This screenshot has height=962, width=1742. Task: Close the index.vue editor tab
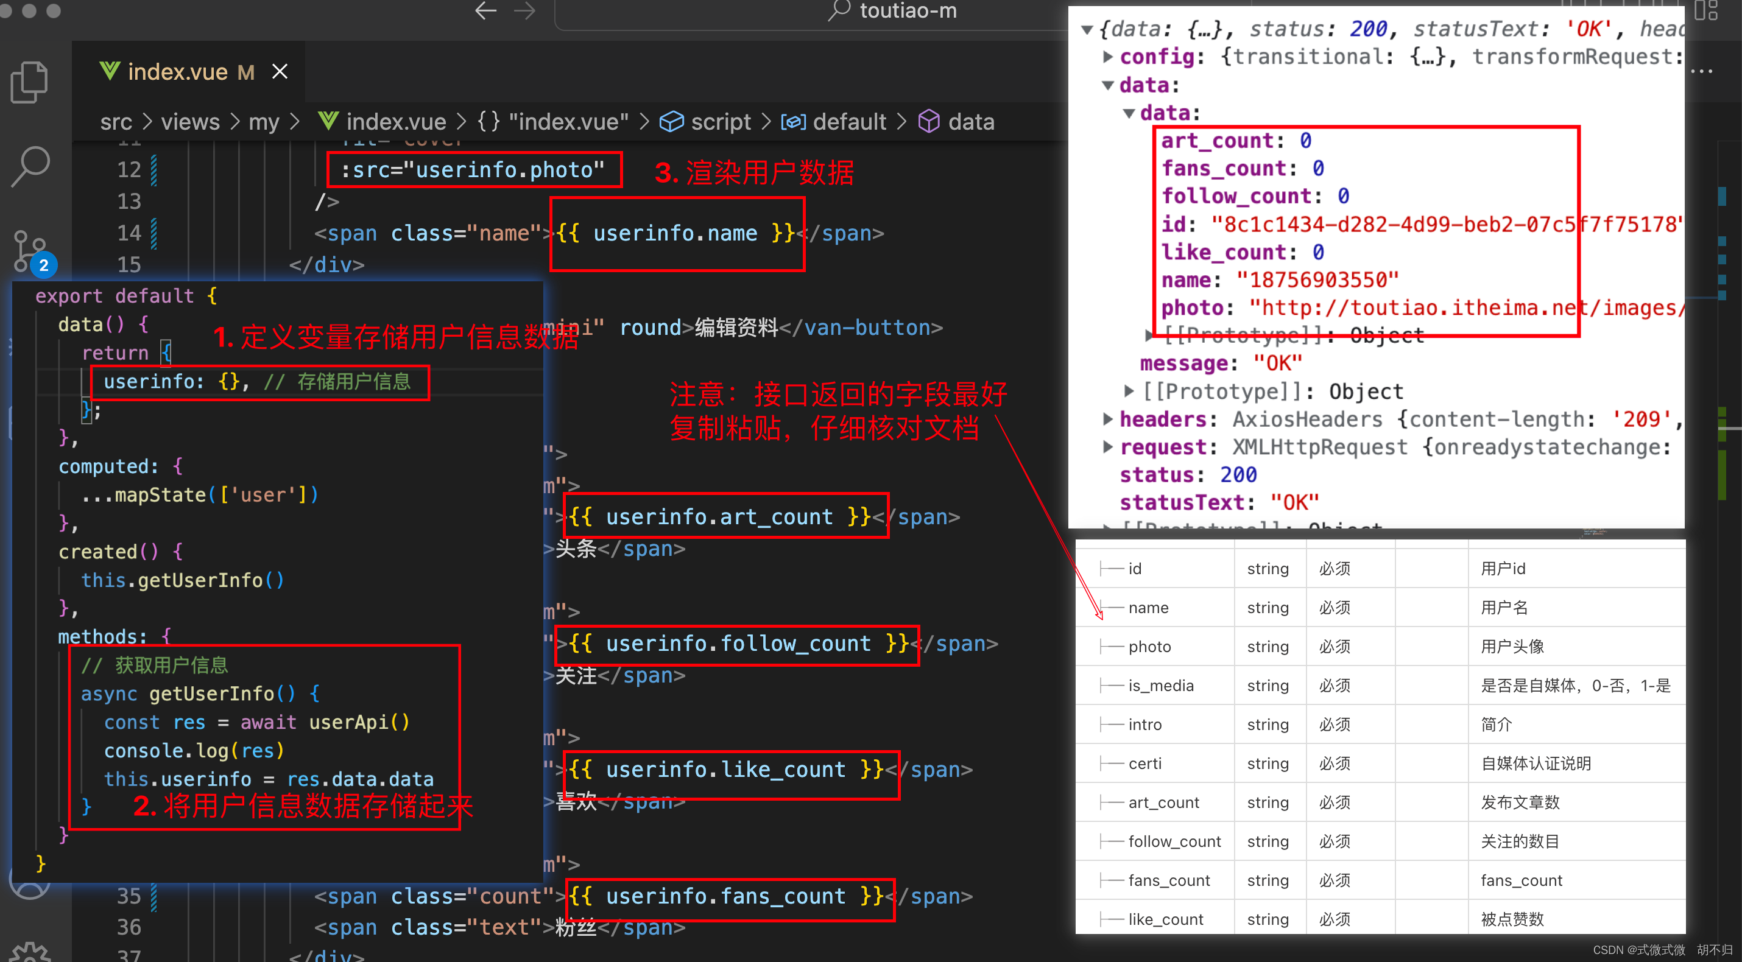pyautogui.click(x=280, y=72)
